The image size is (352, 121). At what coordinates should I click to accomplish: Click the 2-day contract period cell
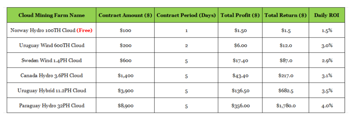coord(186,45)
